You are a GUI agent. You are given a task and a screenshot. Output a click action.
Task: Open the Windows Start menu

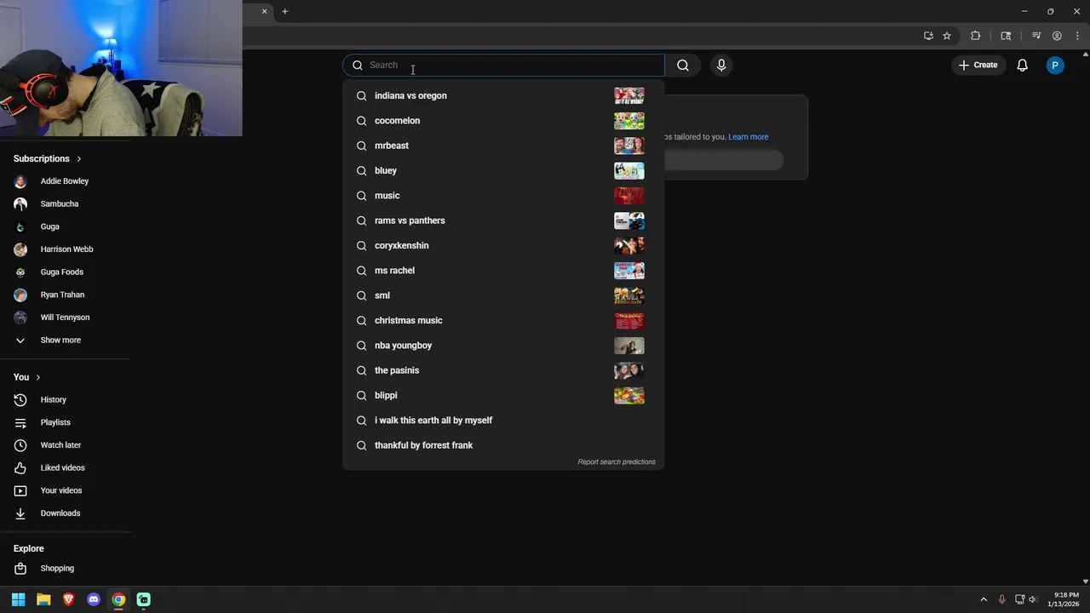pos(19,599)
